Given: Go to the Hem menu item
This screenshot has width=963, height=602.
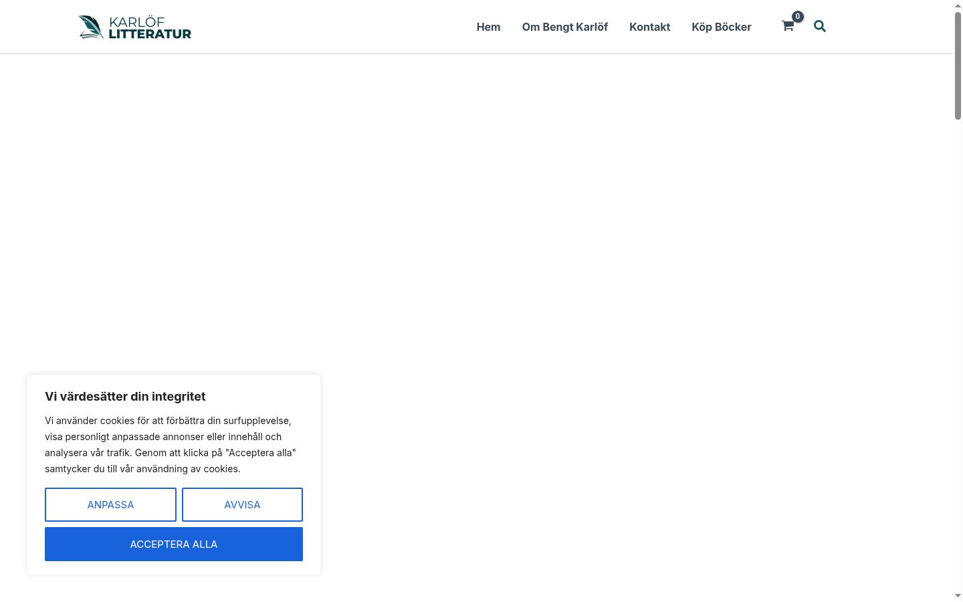Looking at the screenshot, I should pyautogui.click(x=488, y=27).
